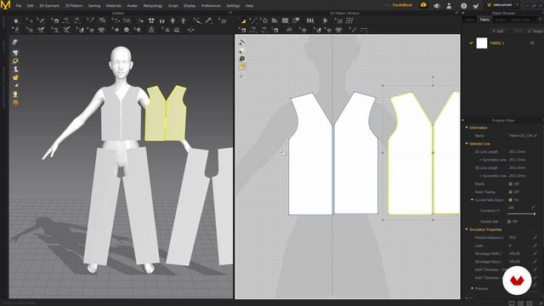Switch to the Scene tab in Object Browser

pos(470,20)
